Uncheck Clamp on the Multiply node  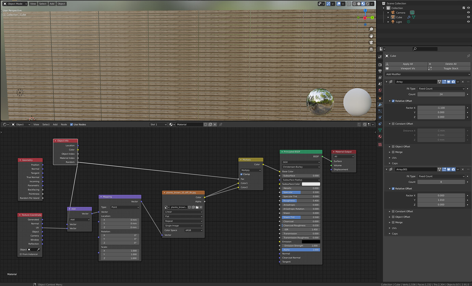241,174
